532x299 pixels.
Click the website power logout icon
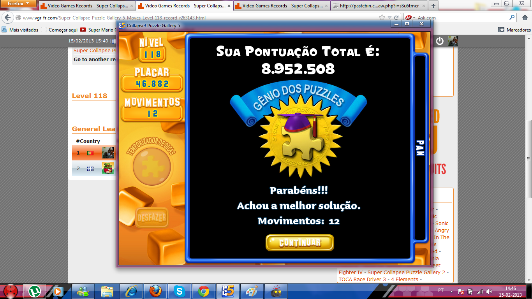pyautogui.click(x=440, y=41)
